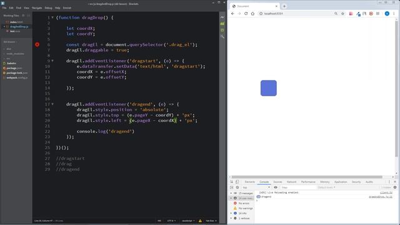Close the DevTools panel

tap(395, 182)
